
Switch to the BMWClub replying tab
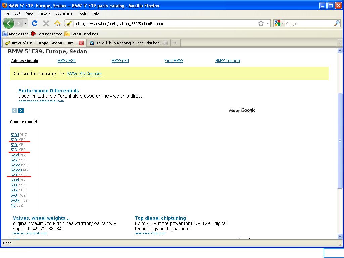pyautogui.click(x=128, y=43)
